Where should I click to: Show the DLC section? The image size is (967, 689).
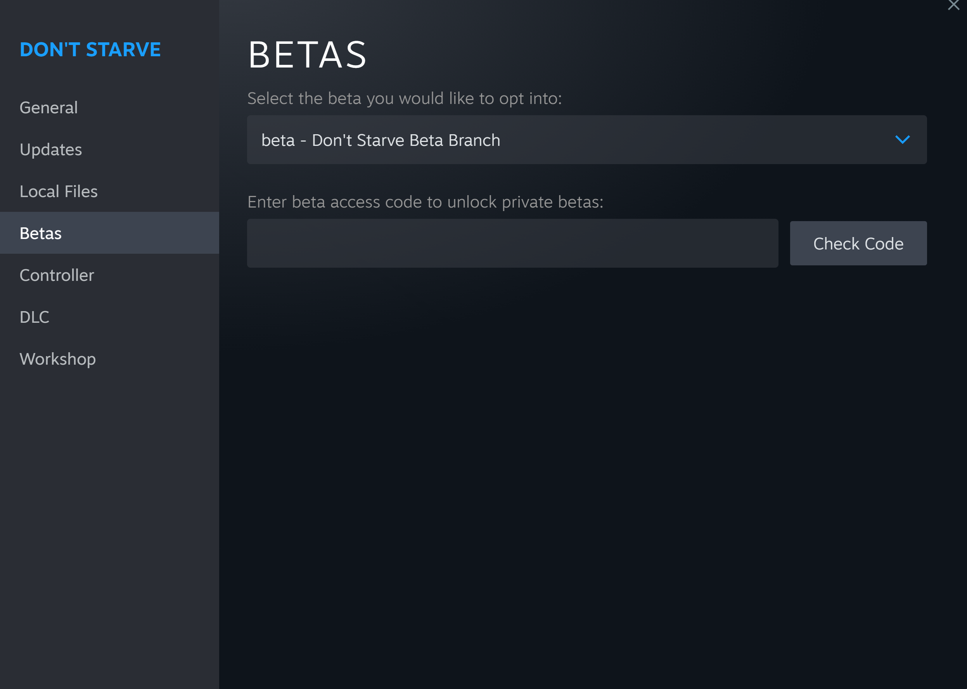coord(35,317)
